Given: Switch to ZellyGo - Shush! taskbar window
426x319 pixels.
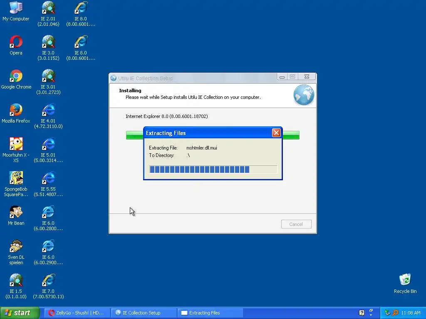Looking at the screenshot, I should (x=77, y=313).
